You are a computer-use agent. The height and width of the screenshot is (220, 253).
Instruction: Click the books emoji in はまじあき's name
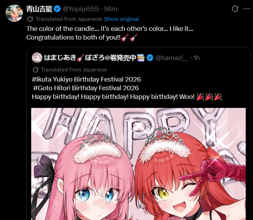(141, 58)
